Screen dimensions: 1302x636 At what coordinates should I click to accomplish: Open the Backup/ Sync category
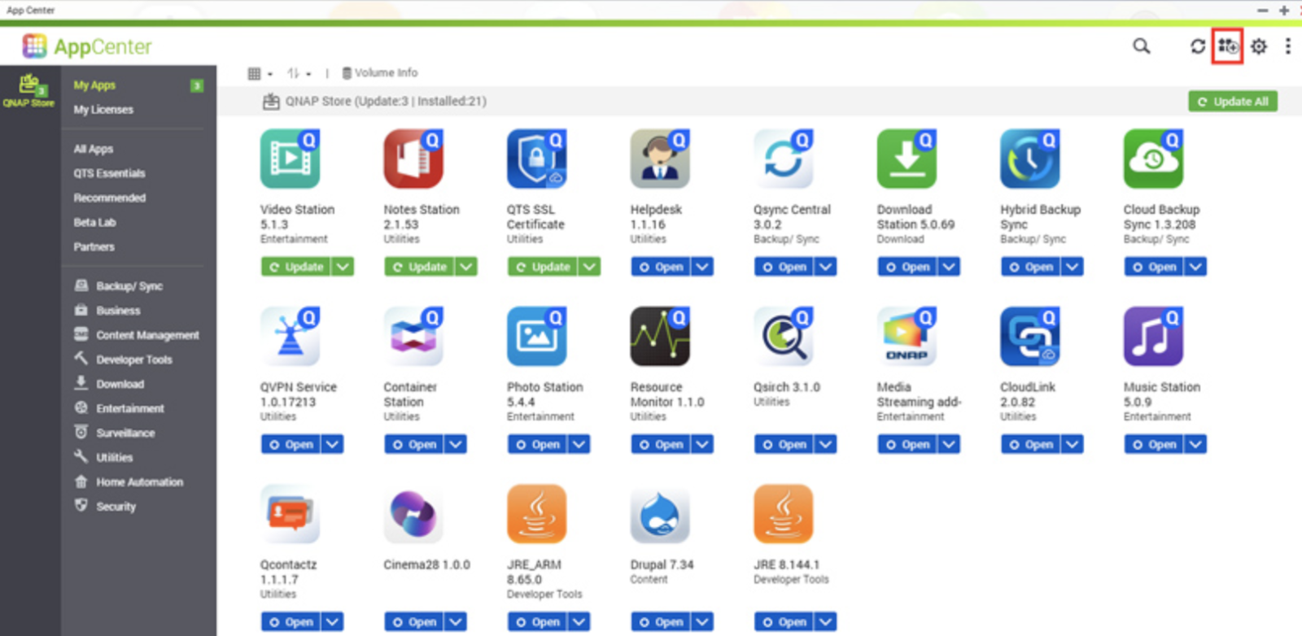(129, 286)
